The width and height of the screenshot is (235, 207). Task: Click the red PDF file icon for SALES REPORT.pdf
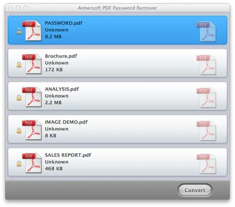[x=32, y=163]
